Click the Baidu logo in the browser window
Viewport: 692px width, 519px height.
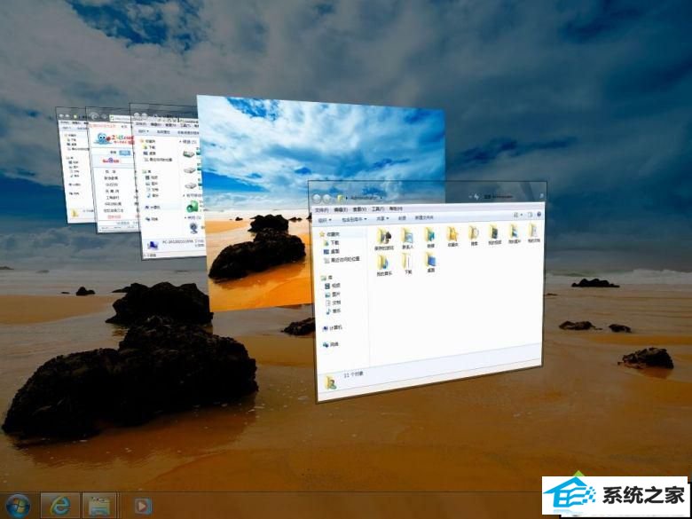point(111,161)
